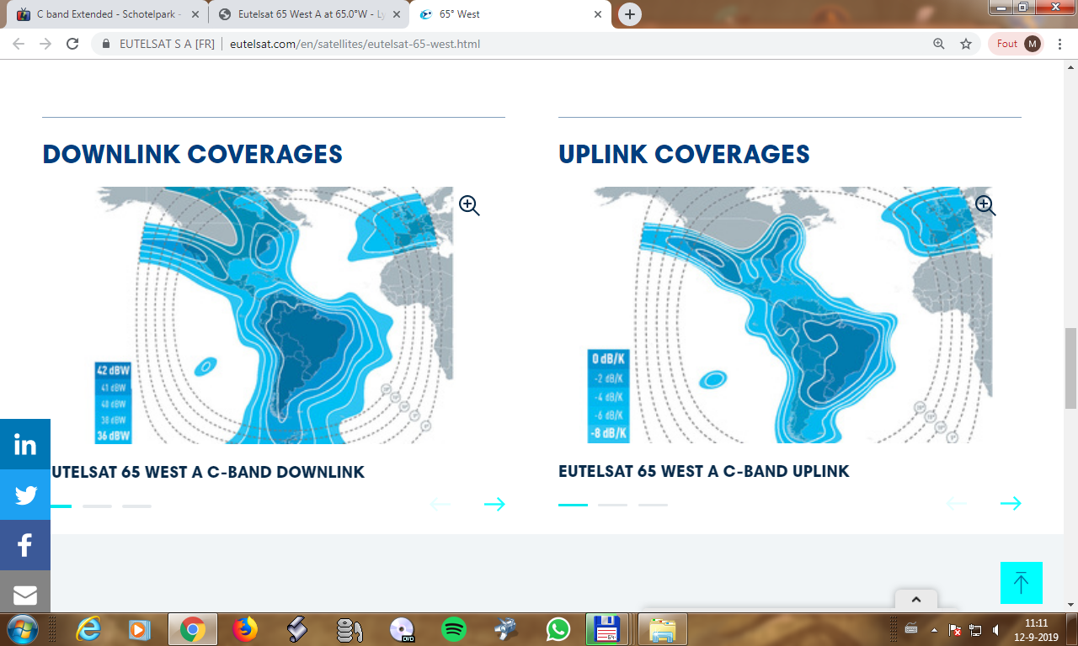Reload the Eutelsat page
1078x646 pixels.
(x=72, y=44)
